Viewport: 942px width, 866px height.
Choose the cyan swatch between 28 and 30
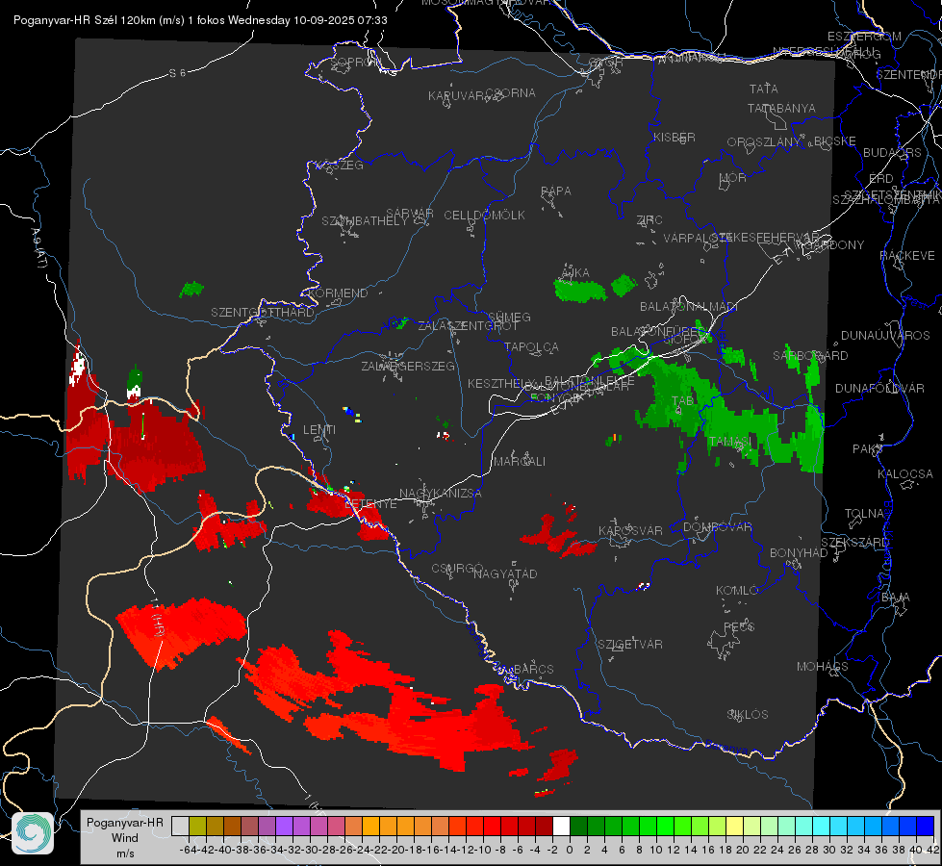coord(822,826)
